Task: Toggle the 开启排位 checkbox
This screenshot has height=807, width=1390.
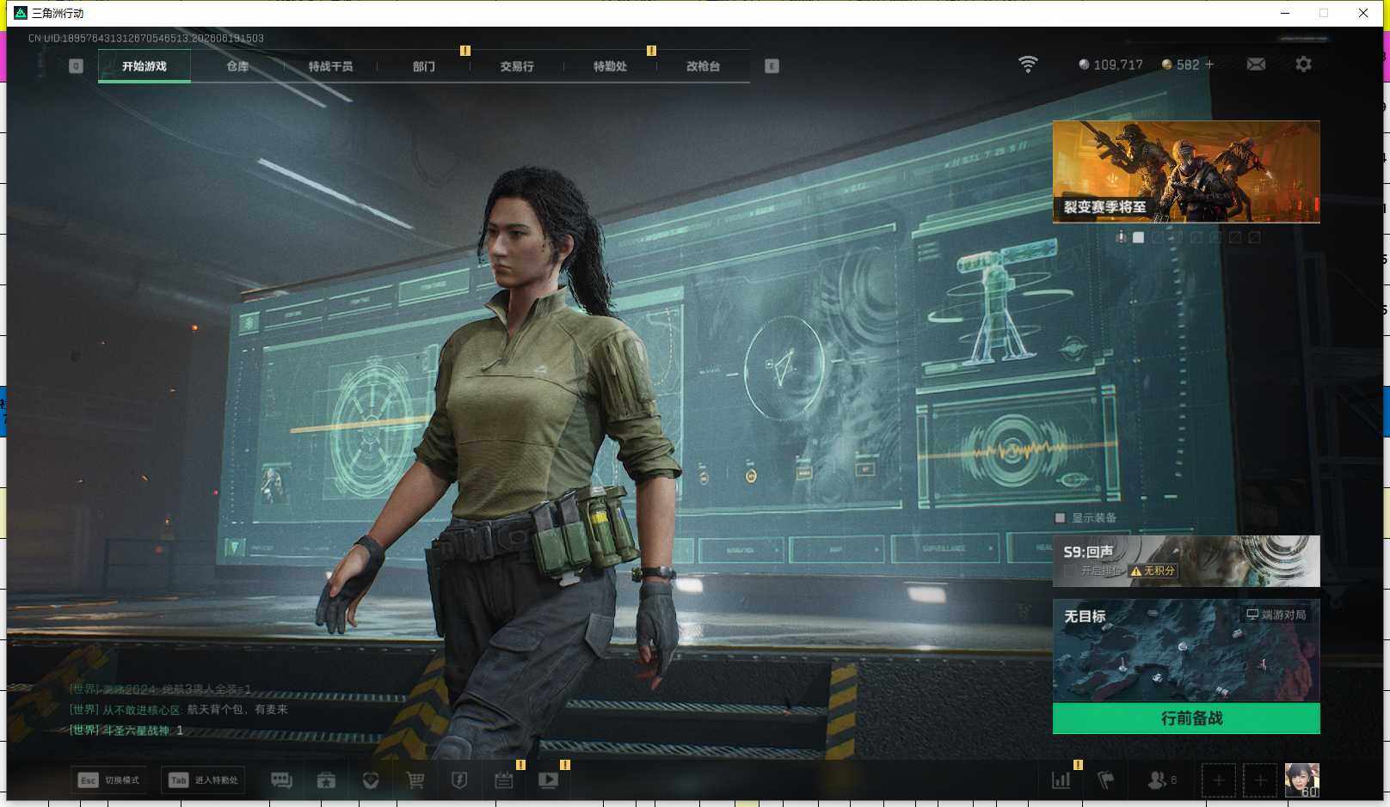Action: tap(1069, 571)
